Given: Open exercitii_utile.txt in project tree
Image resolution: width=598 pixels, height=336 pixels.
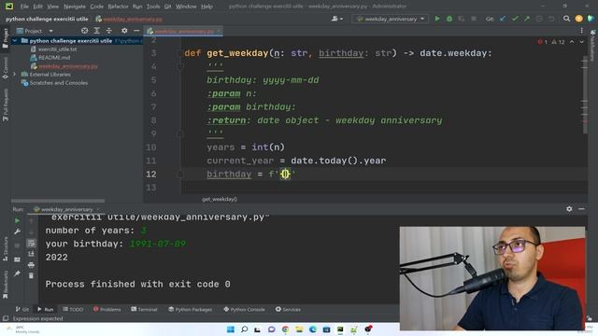Looking at the screenshot, I should pyautogui.click(x=54, y=49).
